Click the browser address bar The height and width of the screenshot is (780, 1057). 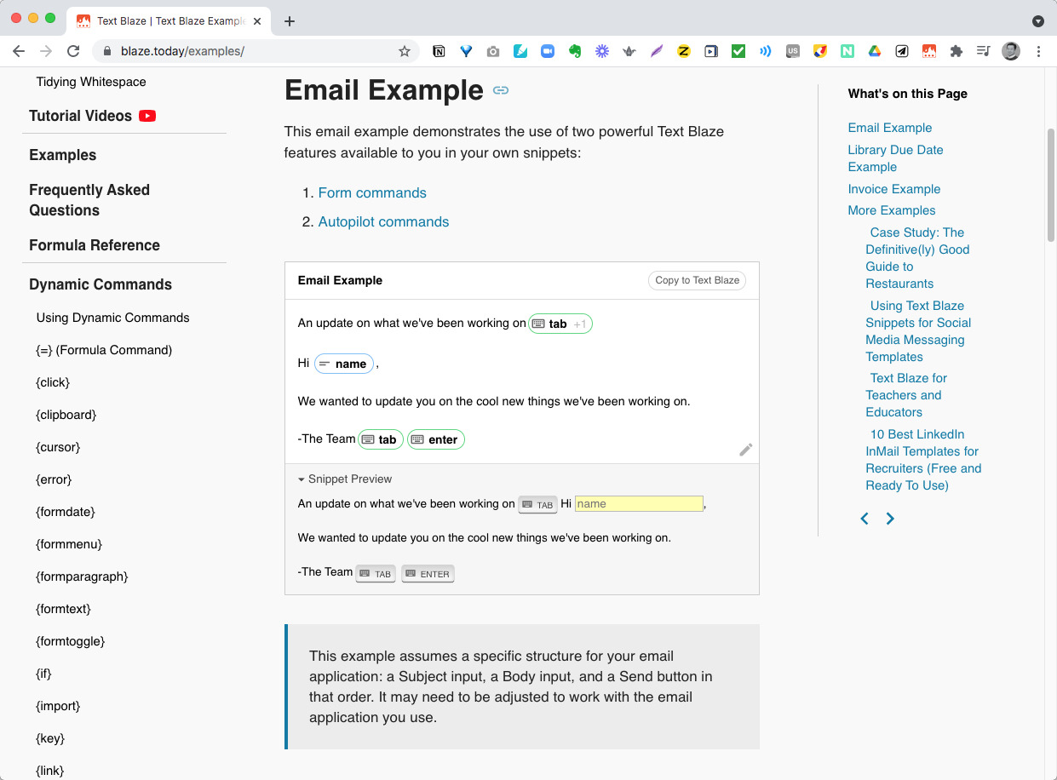tap(256, 51)
